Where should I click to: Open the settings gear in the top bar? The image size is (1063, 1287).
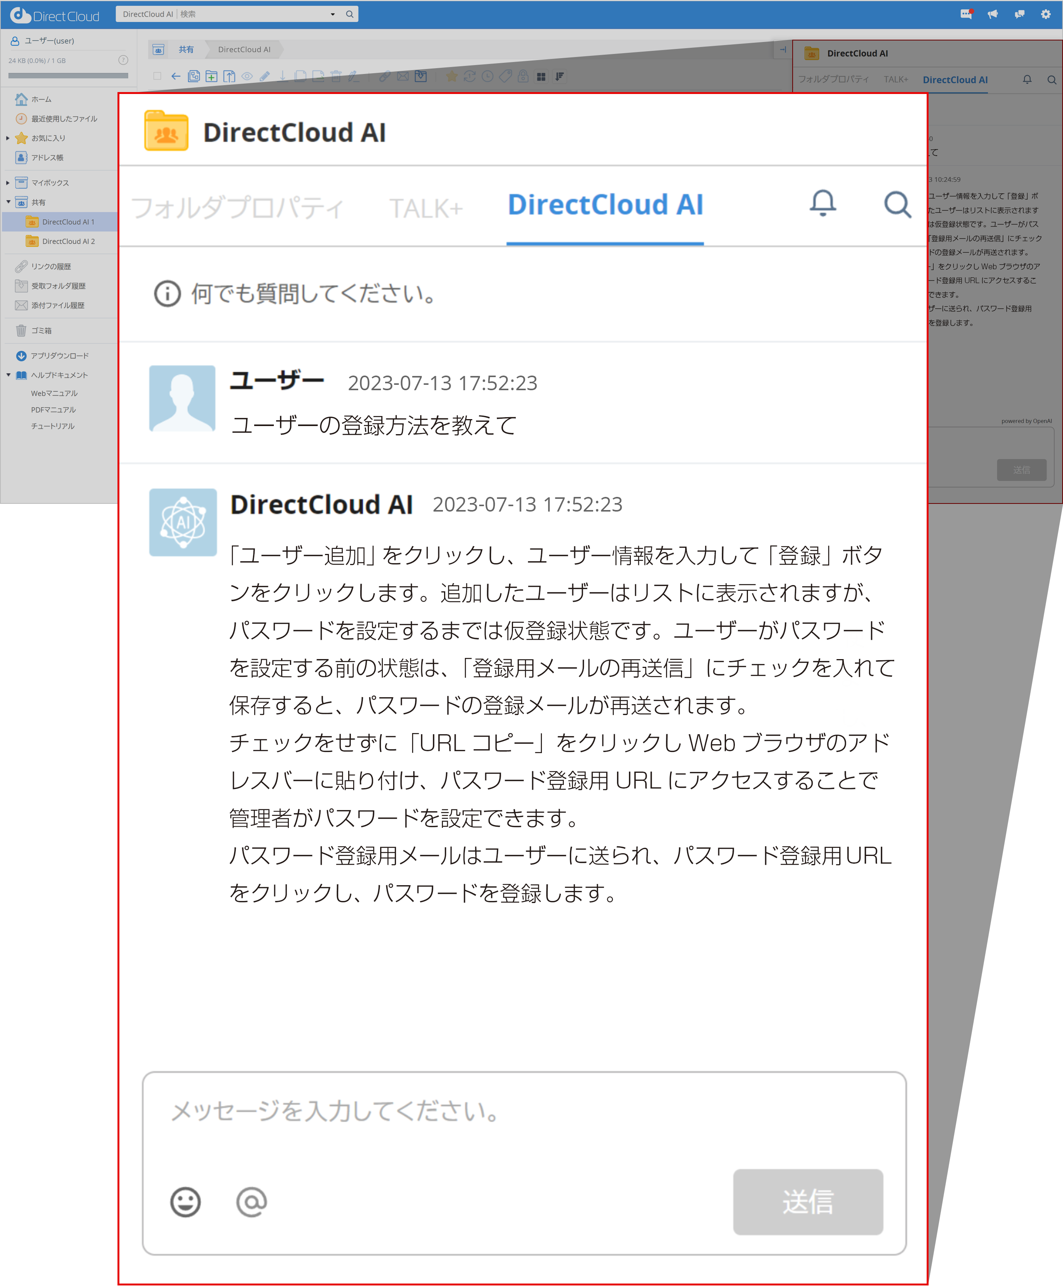tap(1046, 14)
